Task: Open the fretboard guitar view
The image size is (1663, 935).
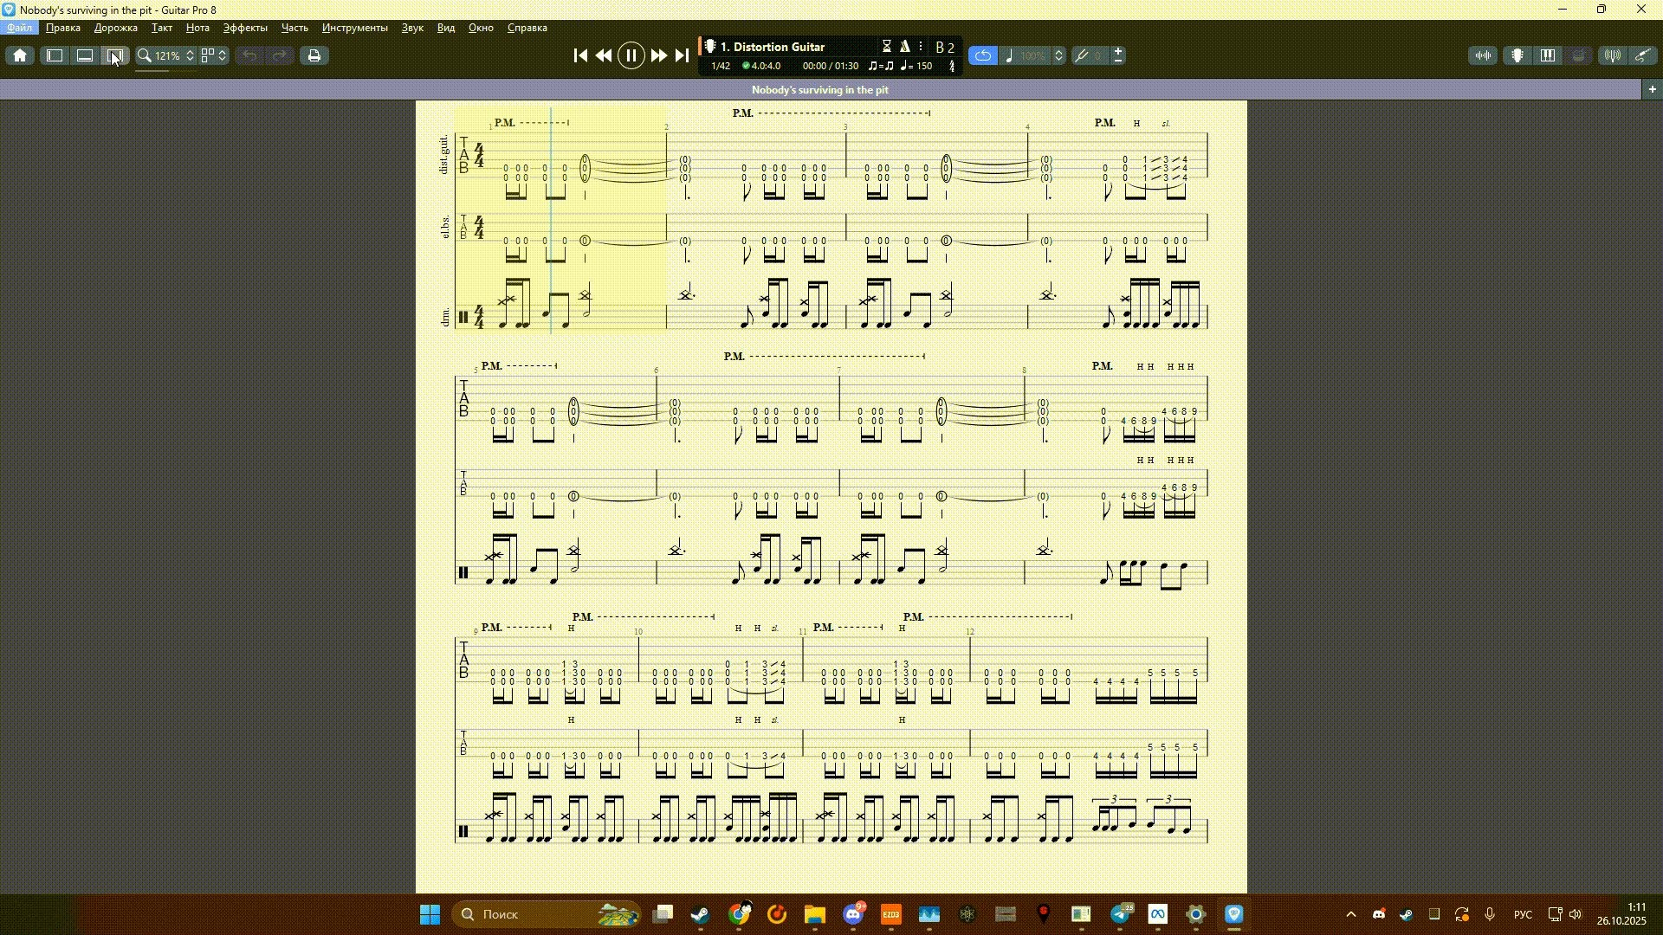Action: coord(1517,55)
